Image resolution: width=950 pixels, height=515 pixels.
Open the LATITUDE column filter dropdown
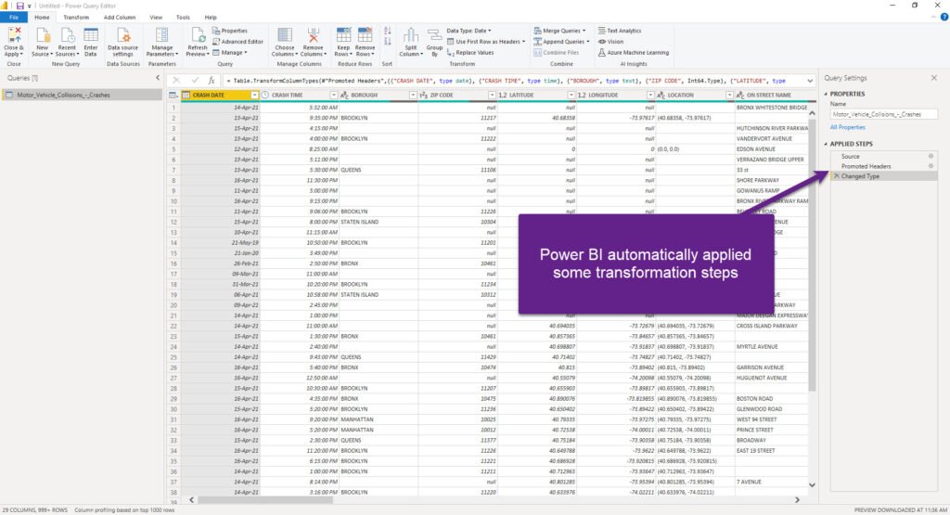tap(571, 96)
